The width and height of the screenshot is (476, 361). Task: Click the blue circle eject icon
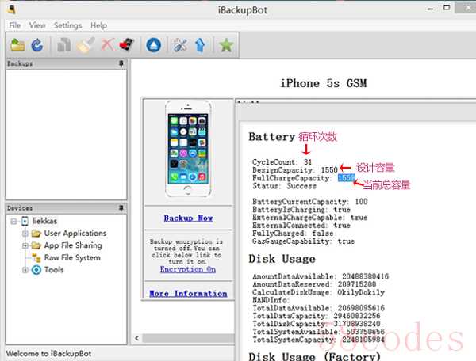[x=154, y=45]
